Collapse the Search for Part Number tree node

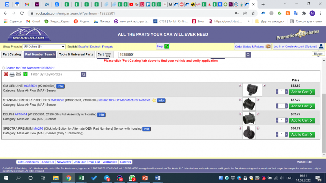(3, 68)
